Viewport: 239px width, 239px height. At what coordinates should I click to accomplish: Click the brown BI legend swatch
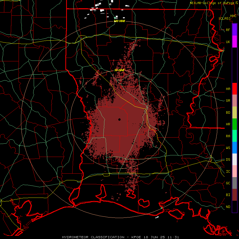pos(234,195)
